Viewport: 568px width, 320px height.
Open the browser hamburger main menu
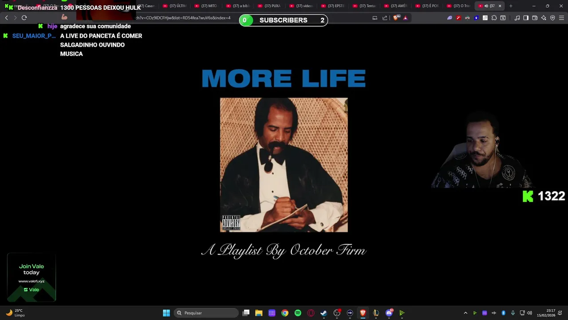coord(561,18)
